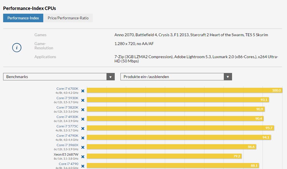Open the Core i7 3960X link

click(67, 145)
